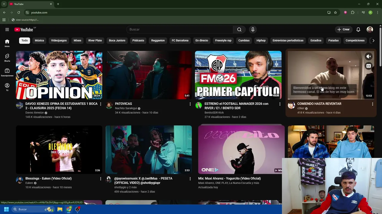The width and height of the screenshot is (382, 214).
Task: Select the Competiciones chip
Action: pos(355,40)
